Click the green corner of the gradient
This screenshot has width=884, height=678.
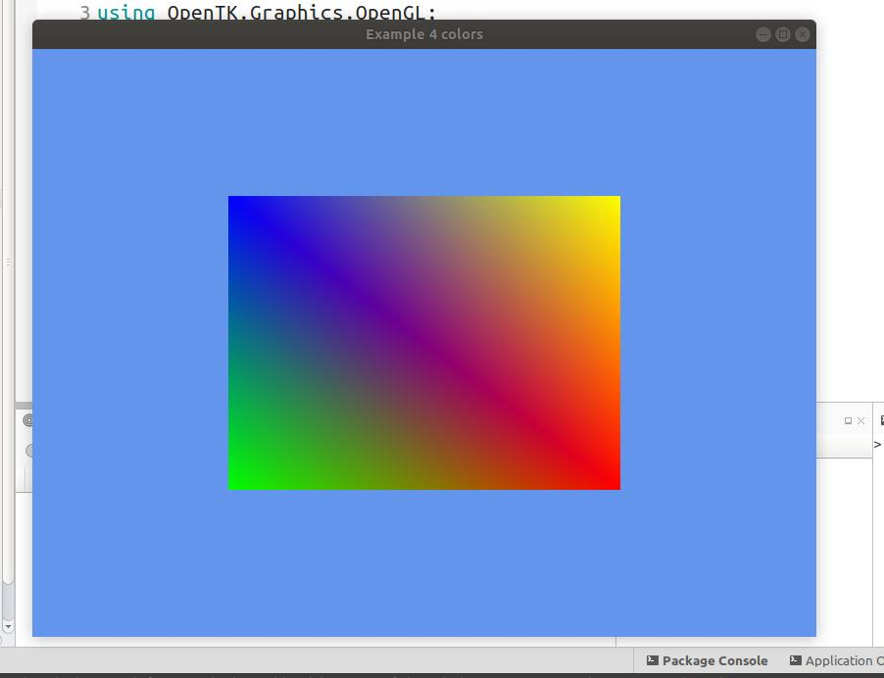click(x=237, y=480)
